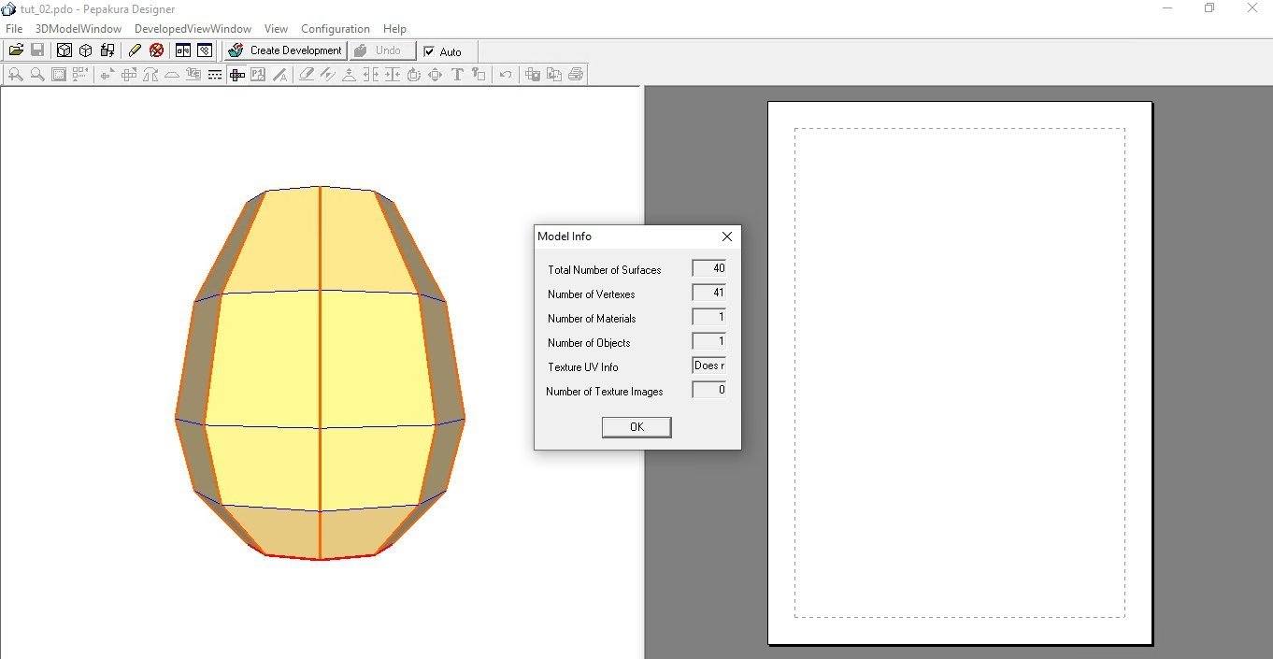Open the Help menu
Viewport: 1273px width, 659px height.
click(394, 29)
